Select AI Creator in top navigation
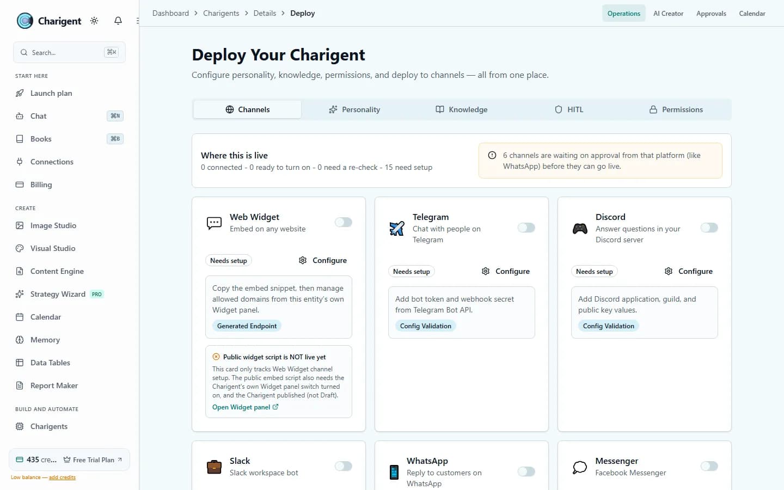Image resolution: width=784 pixels, height=490 pixels. coord(668,14)
